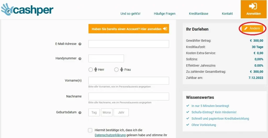Image resolution: width=268 pixels, height=138 pixels.
Task: Click help icon next to Handynummer
Action: pos(80,59)
